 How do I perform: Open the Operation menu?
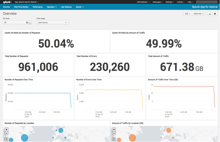[x=52, y=7]
